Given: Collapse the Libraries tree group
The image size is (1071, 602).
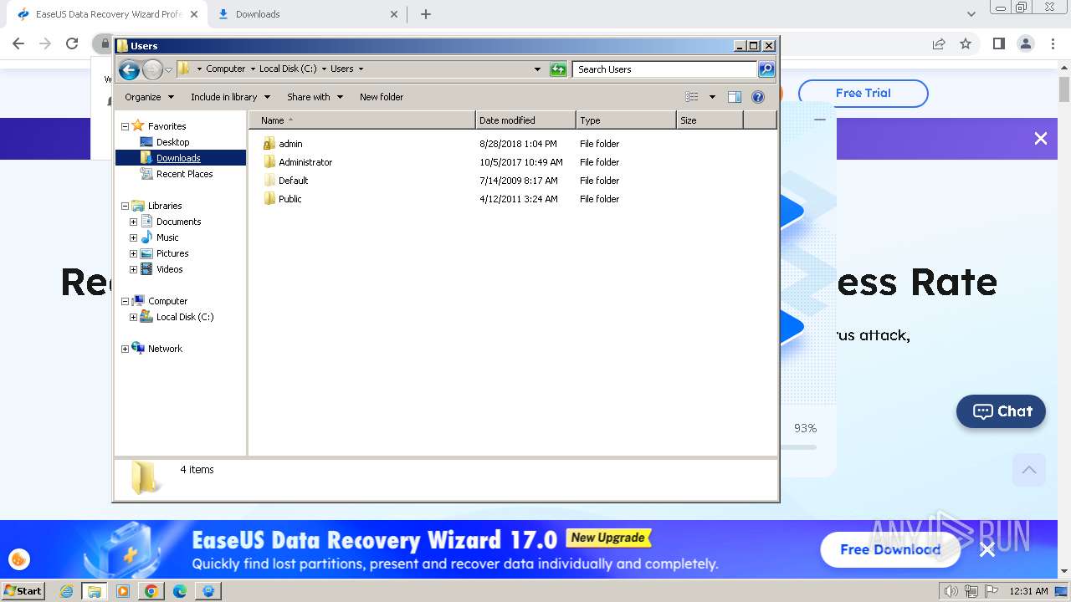Looking at the screenshot, I should click(x=126, y=206).
